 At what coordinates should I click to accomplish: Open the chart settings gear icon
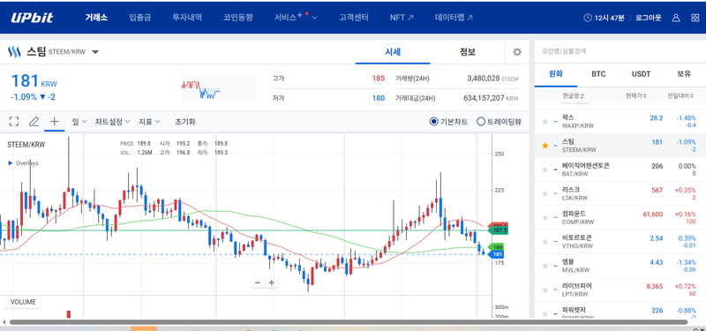click(517, 52)
